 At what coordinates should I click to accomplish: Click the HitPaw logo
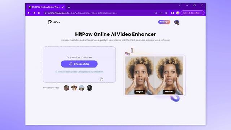click(x=55, y=22)
